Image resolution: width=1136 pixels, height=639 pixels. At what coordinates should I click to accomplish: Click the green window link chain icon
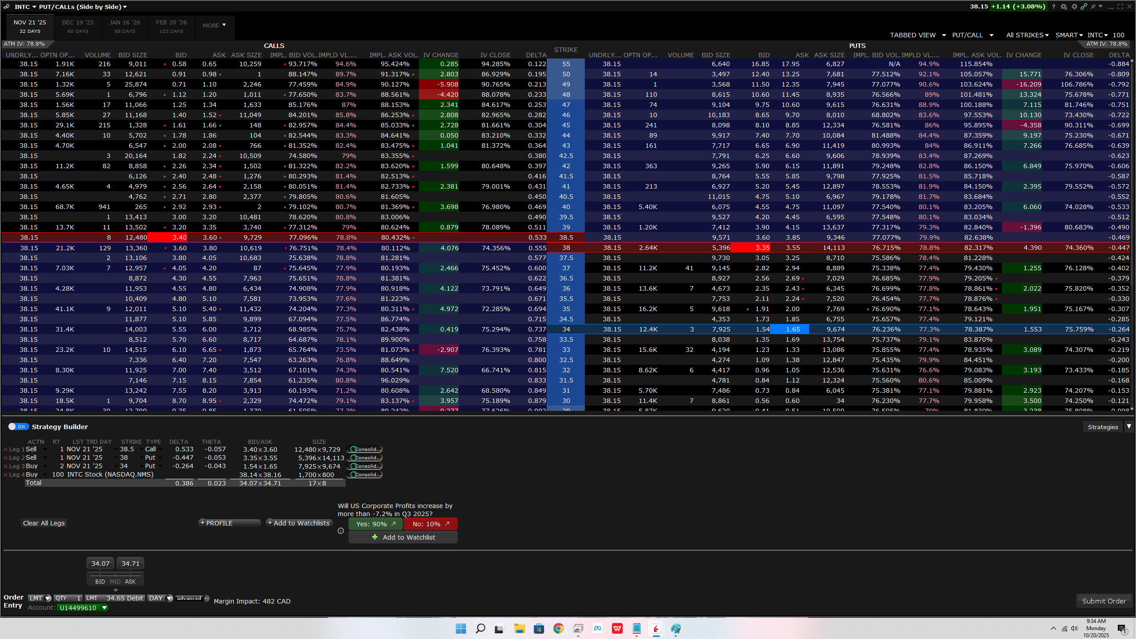1084,7
